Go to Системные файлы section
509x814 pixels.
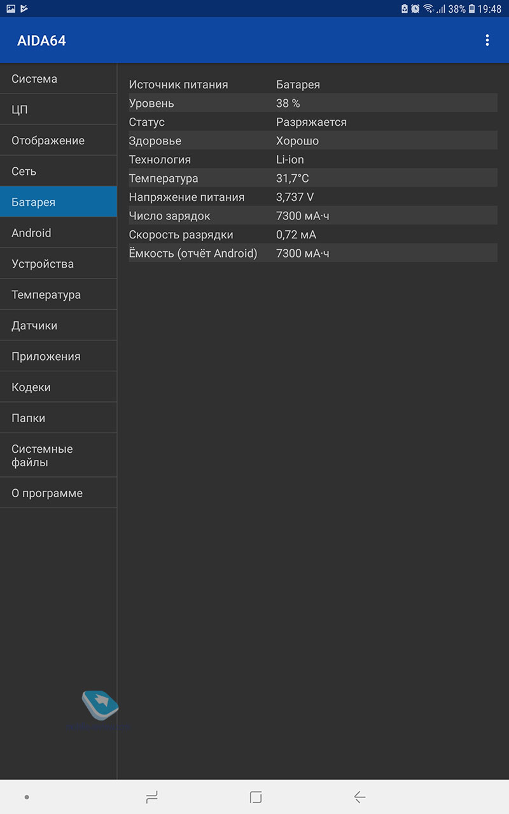[x=59, y=455]
